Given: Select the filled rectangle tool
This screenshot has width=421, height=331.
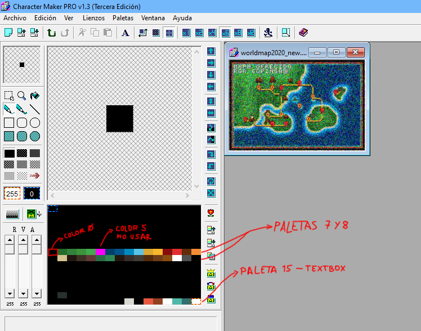Looking at the screenshot, I should pyautogui.click(x=9, y=136).
